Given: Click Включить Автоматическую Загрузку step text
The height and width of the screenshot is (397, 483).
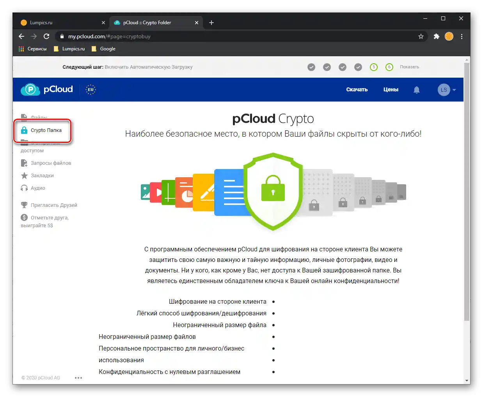Looking at the screenshot, I should click(149, 67).
